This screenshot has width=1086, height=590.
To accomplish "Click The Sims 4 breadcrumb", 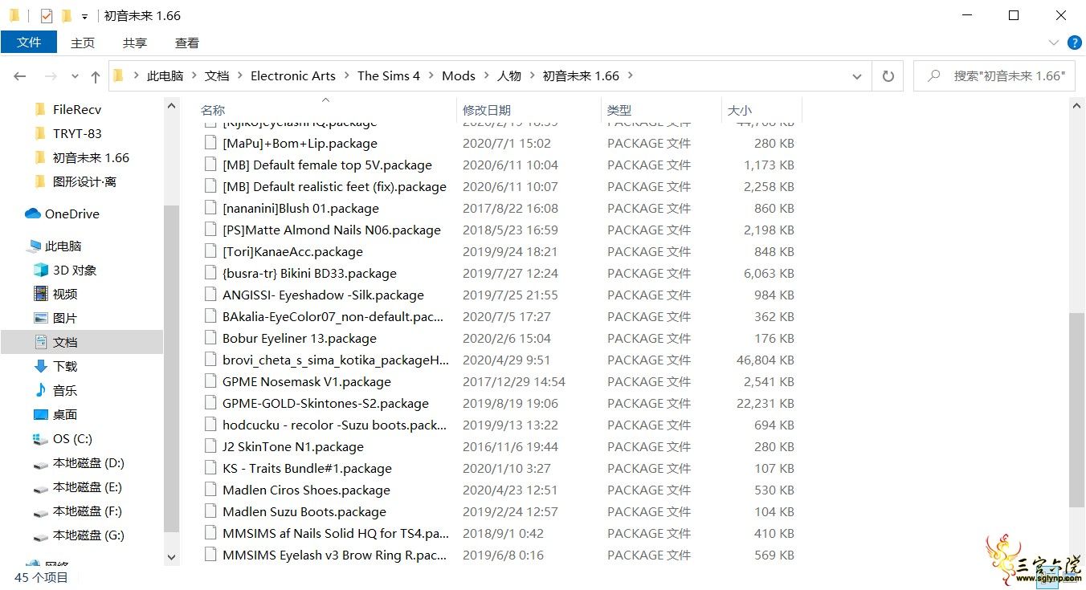I will [389, 75].
